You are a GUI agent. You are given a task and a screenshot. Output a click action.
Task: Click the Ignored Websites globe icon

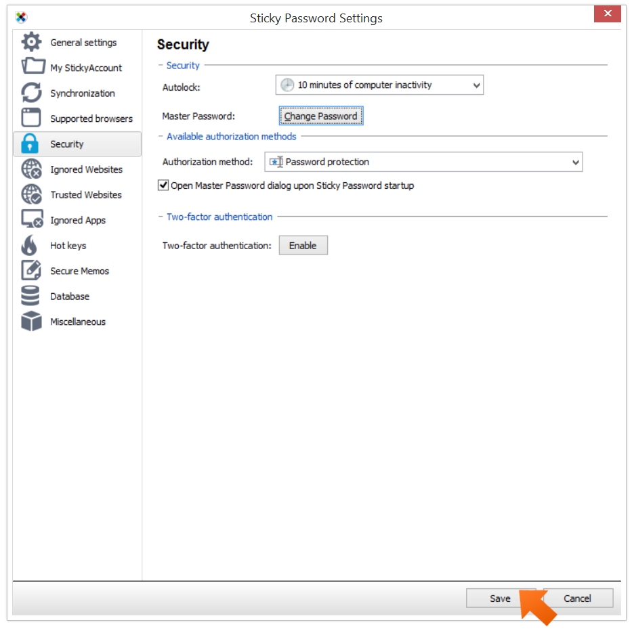click(x=31, y=169)
